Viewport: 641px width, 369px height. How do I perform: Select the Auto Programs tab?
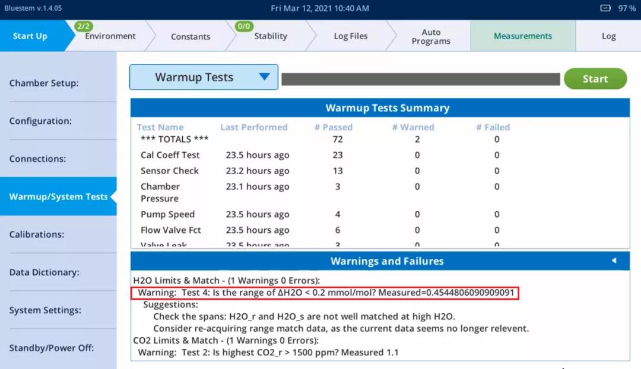431,36
